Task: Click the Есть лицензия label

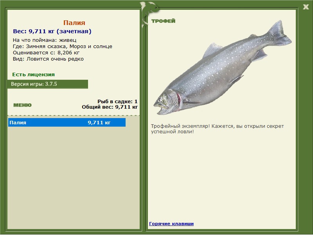Action: coord(33,74)
